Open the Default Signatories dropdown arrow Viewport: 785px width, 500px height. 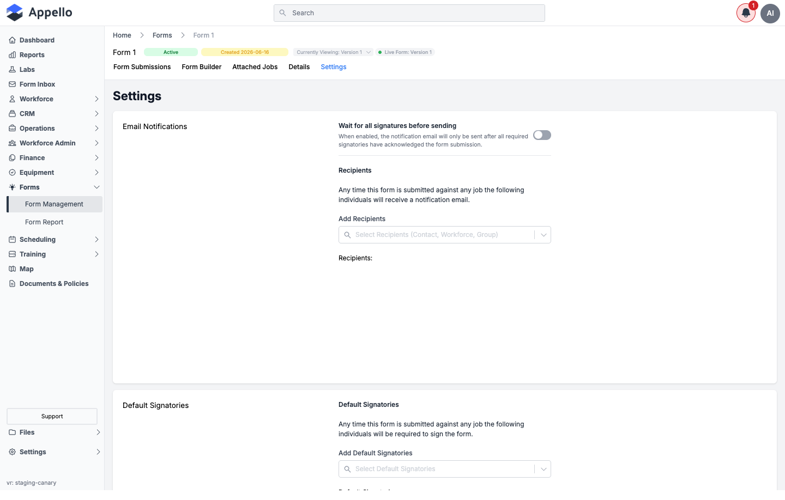coord(544,469)
